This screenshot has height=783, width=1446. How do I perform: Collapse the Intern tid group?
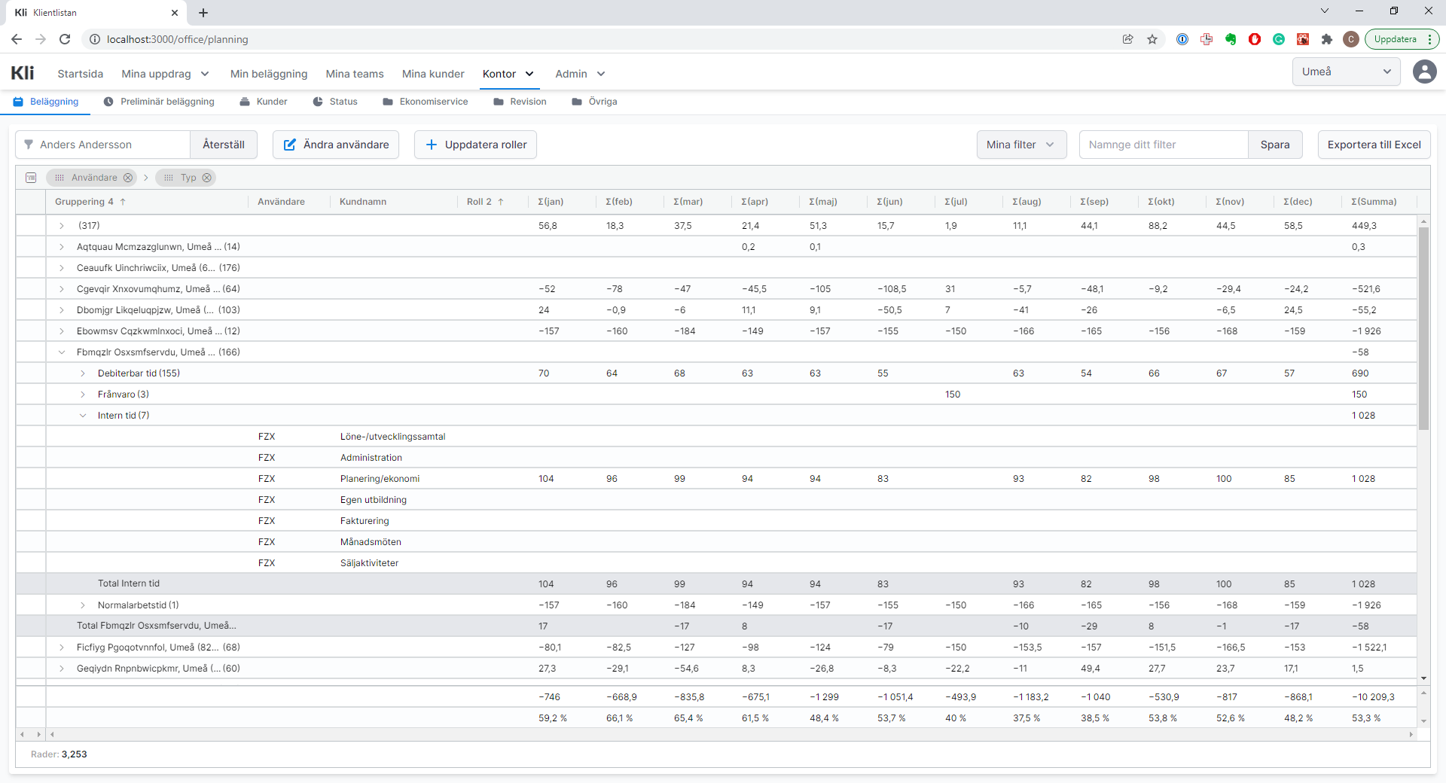pyautogui.click(x=83, y=416)
